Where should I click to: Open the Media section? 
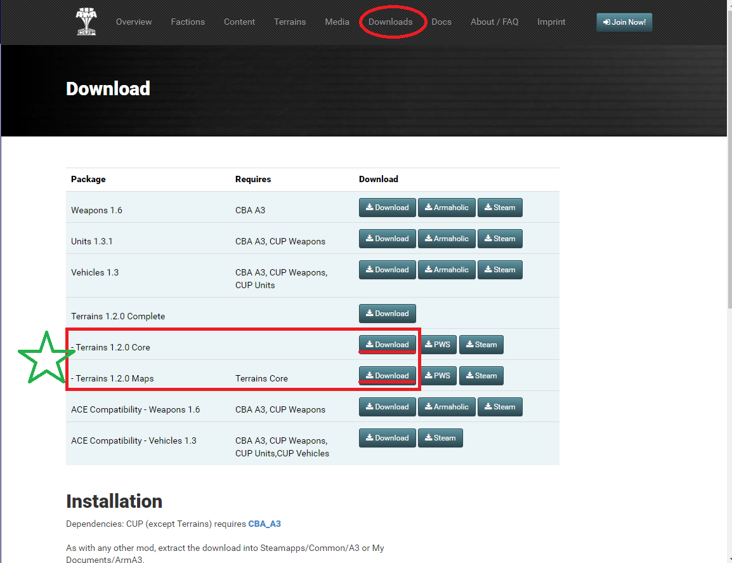(337, 22)
